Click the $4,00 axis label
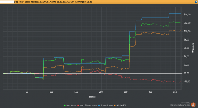 point(187,56)
